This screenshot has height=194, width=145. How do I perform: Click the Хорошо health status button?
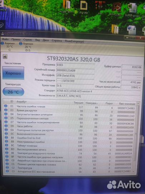coord(13,73)
